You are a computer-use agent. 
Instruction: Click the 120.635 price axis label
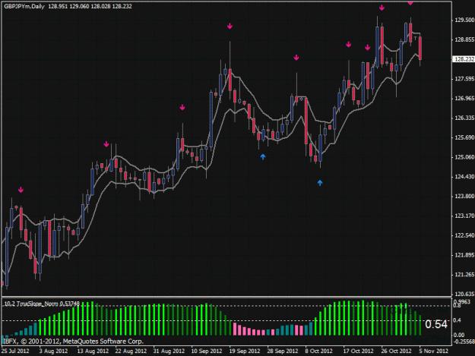464,294
